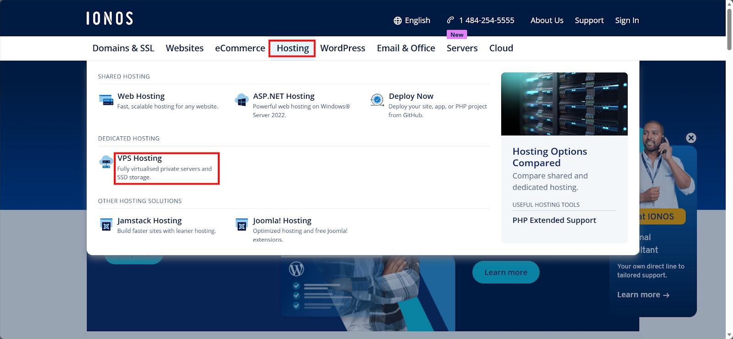Click the phone handset icon
Image resolution: width=733 pixels, height=339 pixels.
click(x=450, y=20)
